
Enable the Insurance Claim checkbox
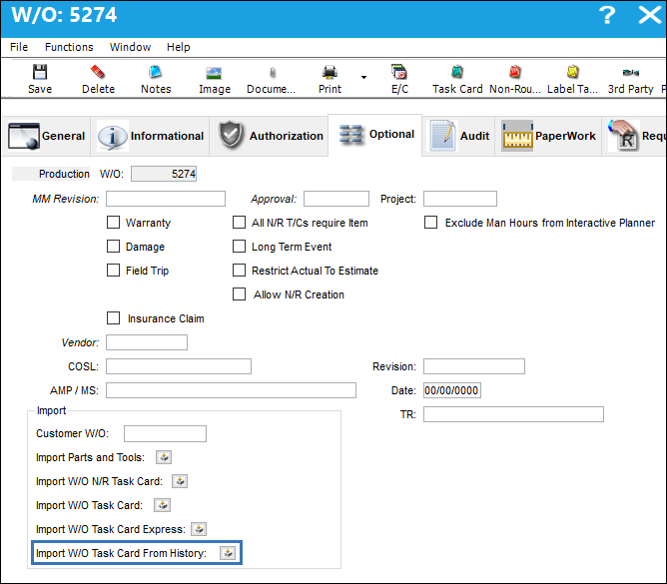point(113,318)
